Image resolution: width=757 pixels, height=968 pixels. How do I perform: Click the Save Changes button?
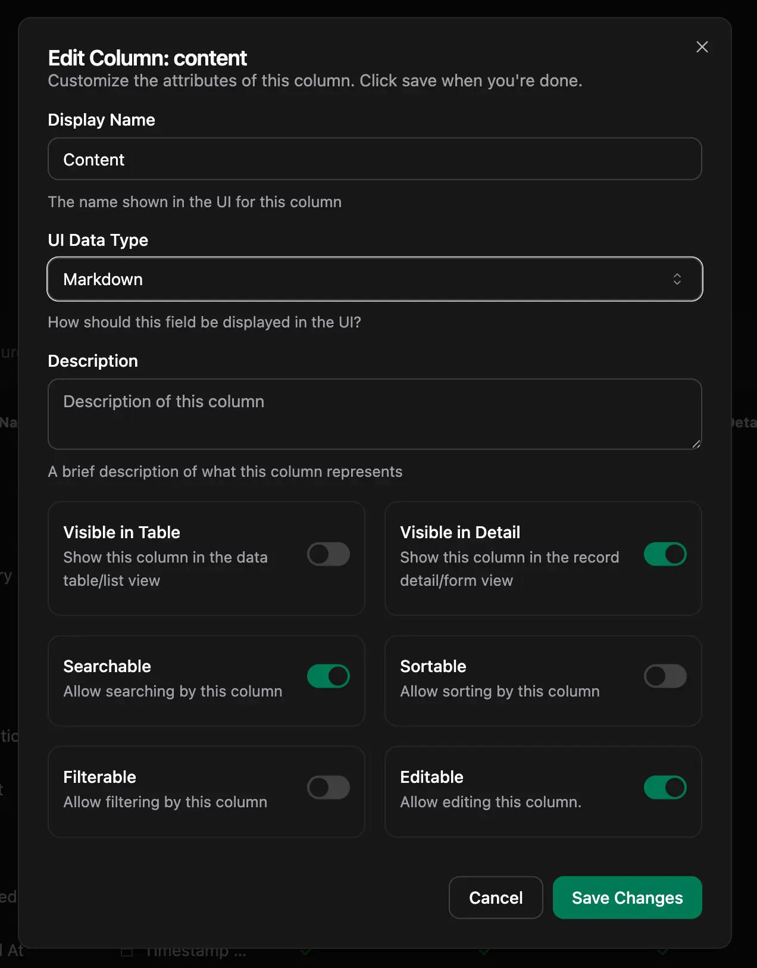point(627,898)
